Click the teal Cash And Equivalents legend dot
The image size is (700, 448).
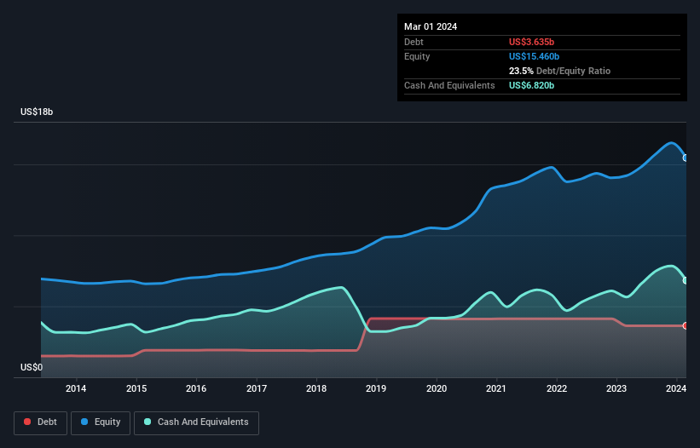[148, 422]
